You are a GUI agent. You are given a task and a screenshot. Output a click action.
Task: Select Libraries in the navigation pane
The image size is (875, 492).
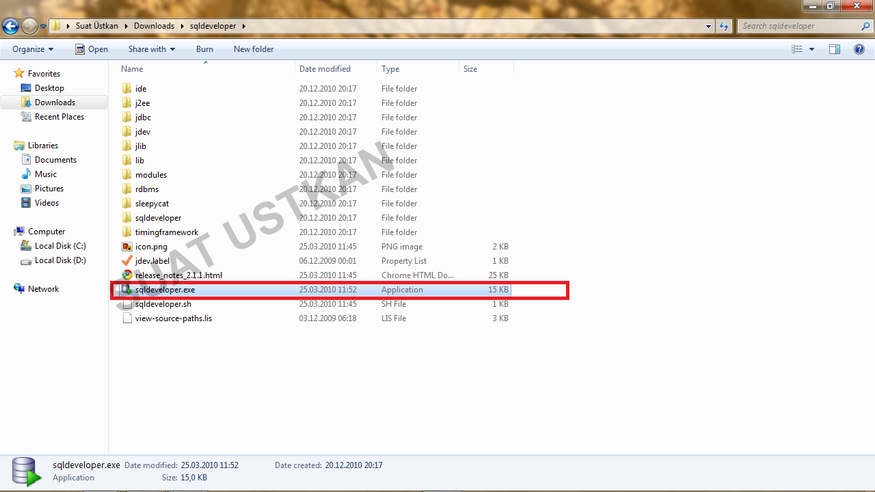[x=42, y=146]
